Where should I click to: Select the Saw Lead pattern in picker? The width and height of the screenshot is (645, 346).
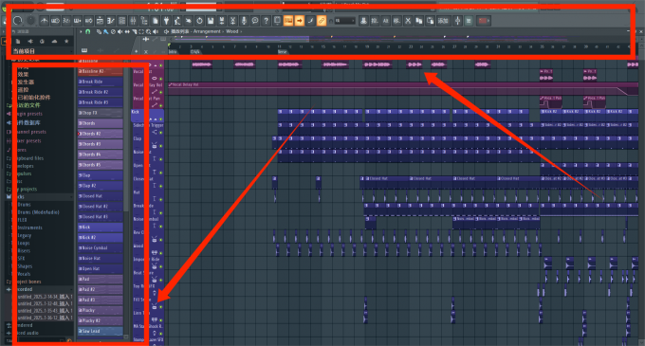point(100,331)
